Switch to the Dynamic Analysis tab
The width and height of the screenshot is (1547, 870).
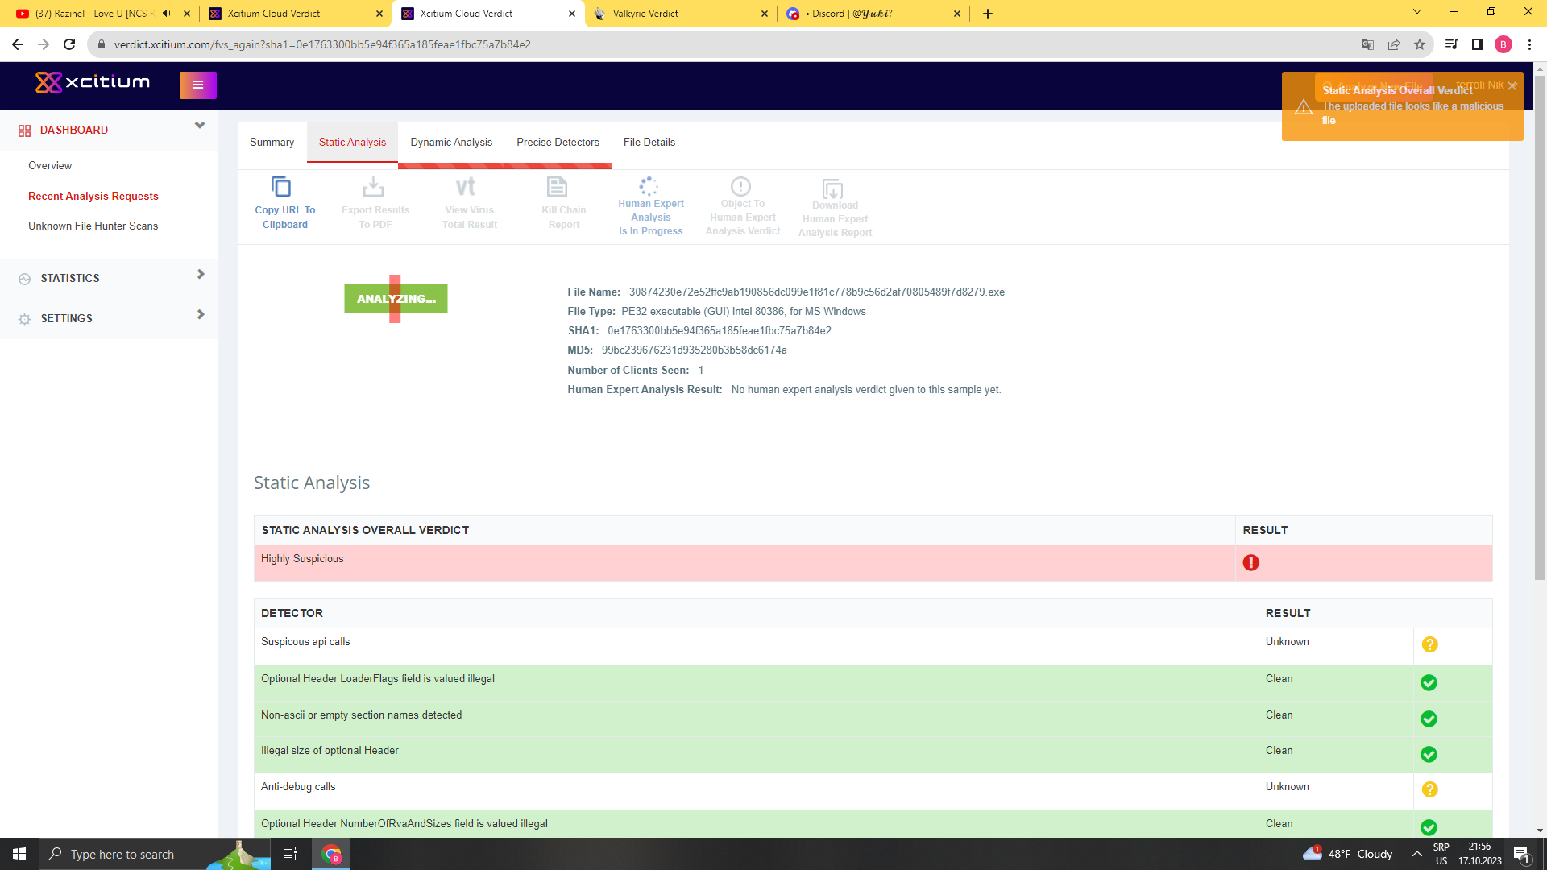[x=451, y=143]
